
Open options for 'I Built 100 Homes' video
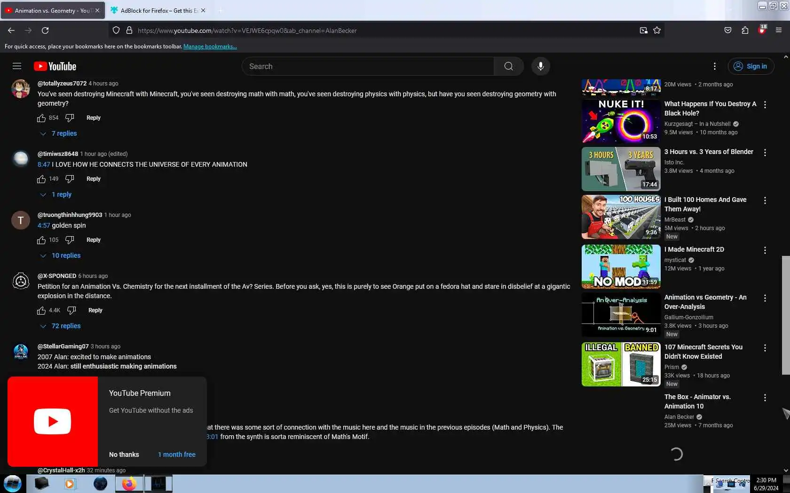(765, 200)
